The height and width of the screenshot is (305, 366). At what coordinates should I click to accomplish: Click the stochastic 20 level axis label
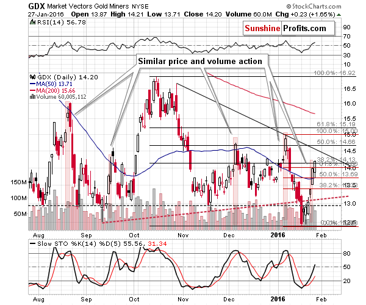(x=347, y=281)
